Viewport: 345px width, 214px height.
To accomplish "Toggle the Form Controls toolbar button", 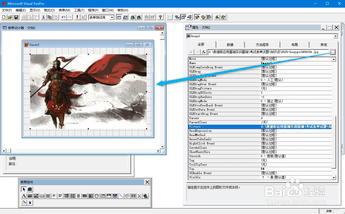I will click(197, 17).
